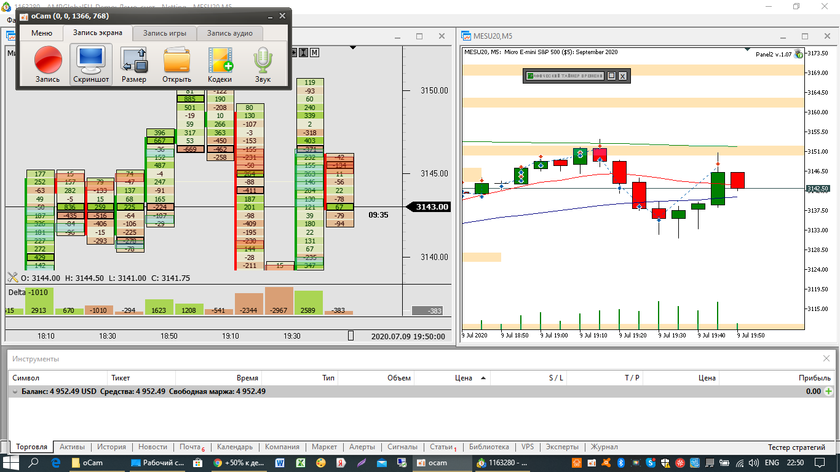The image size is (840, 472).
Task: Open the Windows Start menu
Action: pos(12,462)
